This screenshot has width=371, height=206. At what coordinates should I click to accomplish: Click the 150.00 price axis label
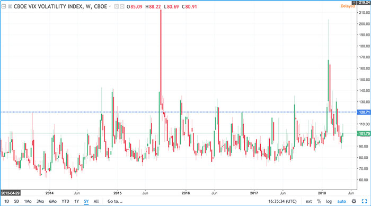(x=365, y=80)
